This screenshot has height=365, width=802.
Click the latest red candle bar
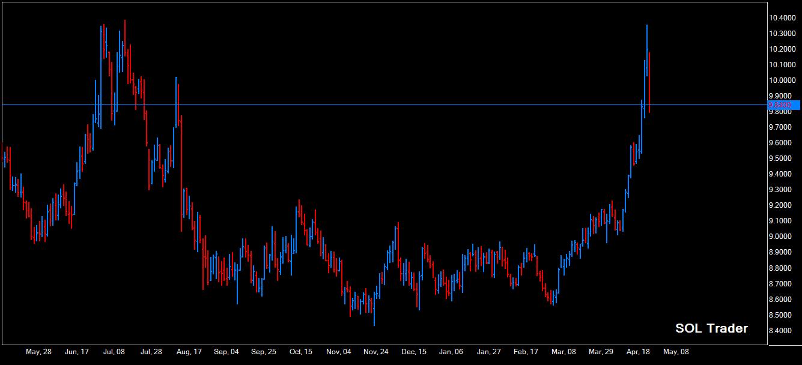[x=649, y=82]
